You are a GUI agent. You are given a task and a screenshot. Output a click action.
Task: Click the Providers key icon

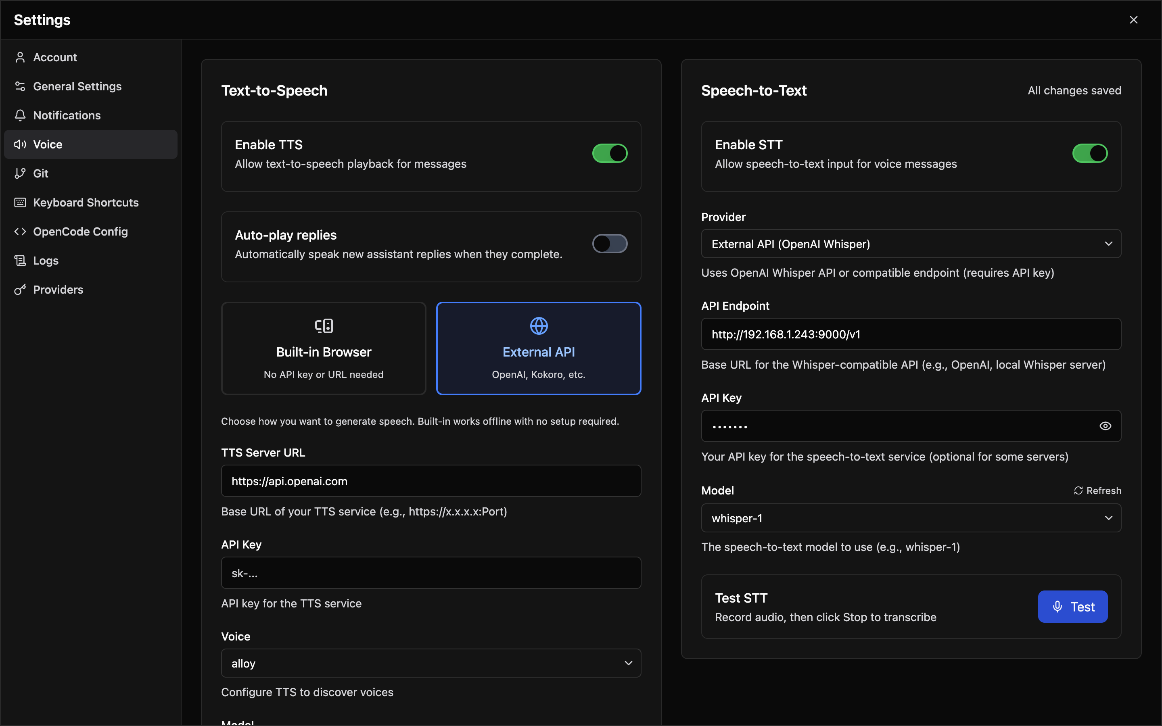(20, 290)
